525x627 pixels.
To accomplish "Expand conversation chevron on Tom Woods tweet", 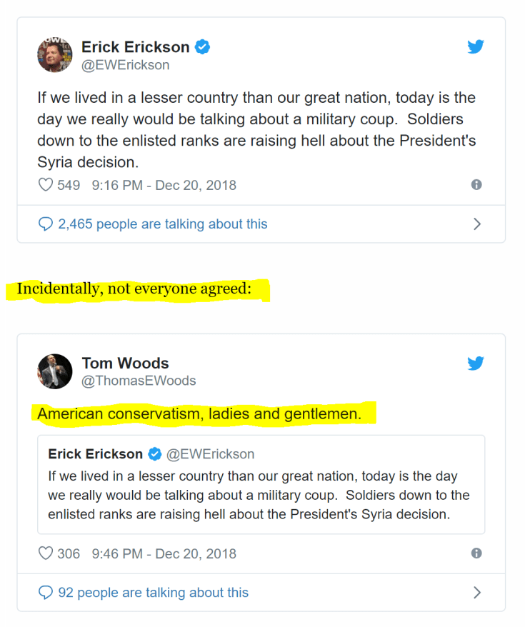I will [477, 593].
